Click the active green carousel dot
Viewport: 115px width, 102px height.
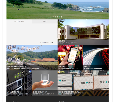(60, 17)
